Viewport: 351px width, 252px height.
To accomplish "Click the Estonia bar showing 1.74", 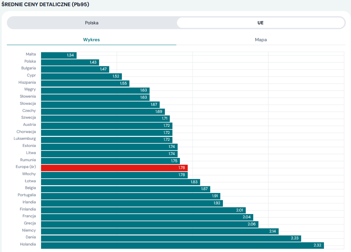I will (109, 147).
